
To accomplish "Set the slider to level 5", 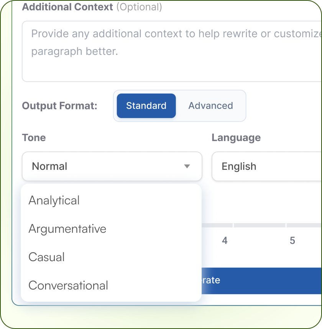I will [292, 241].
